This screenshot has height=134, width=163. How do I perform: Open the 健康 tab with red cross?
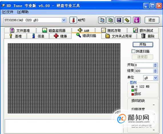(x=61, y=36)
